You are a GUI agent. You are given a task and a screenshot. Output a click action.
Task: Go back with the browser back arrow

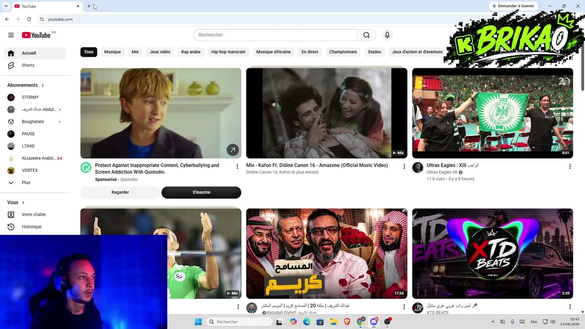[7, 19]
